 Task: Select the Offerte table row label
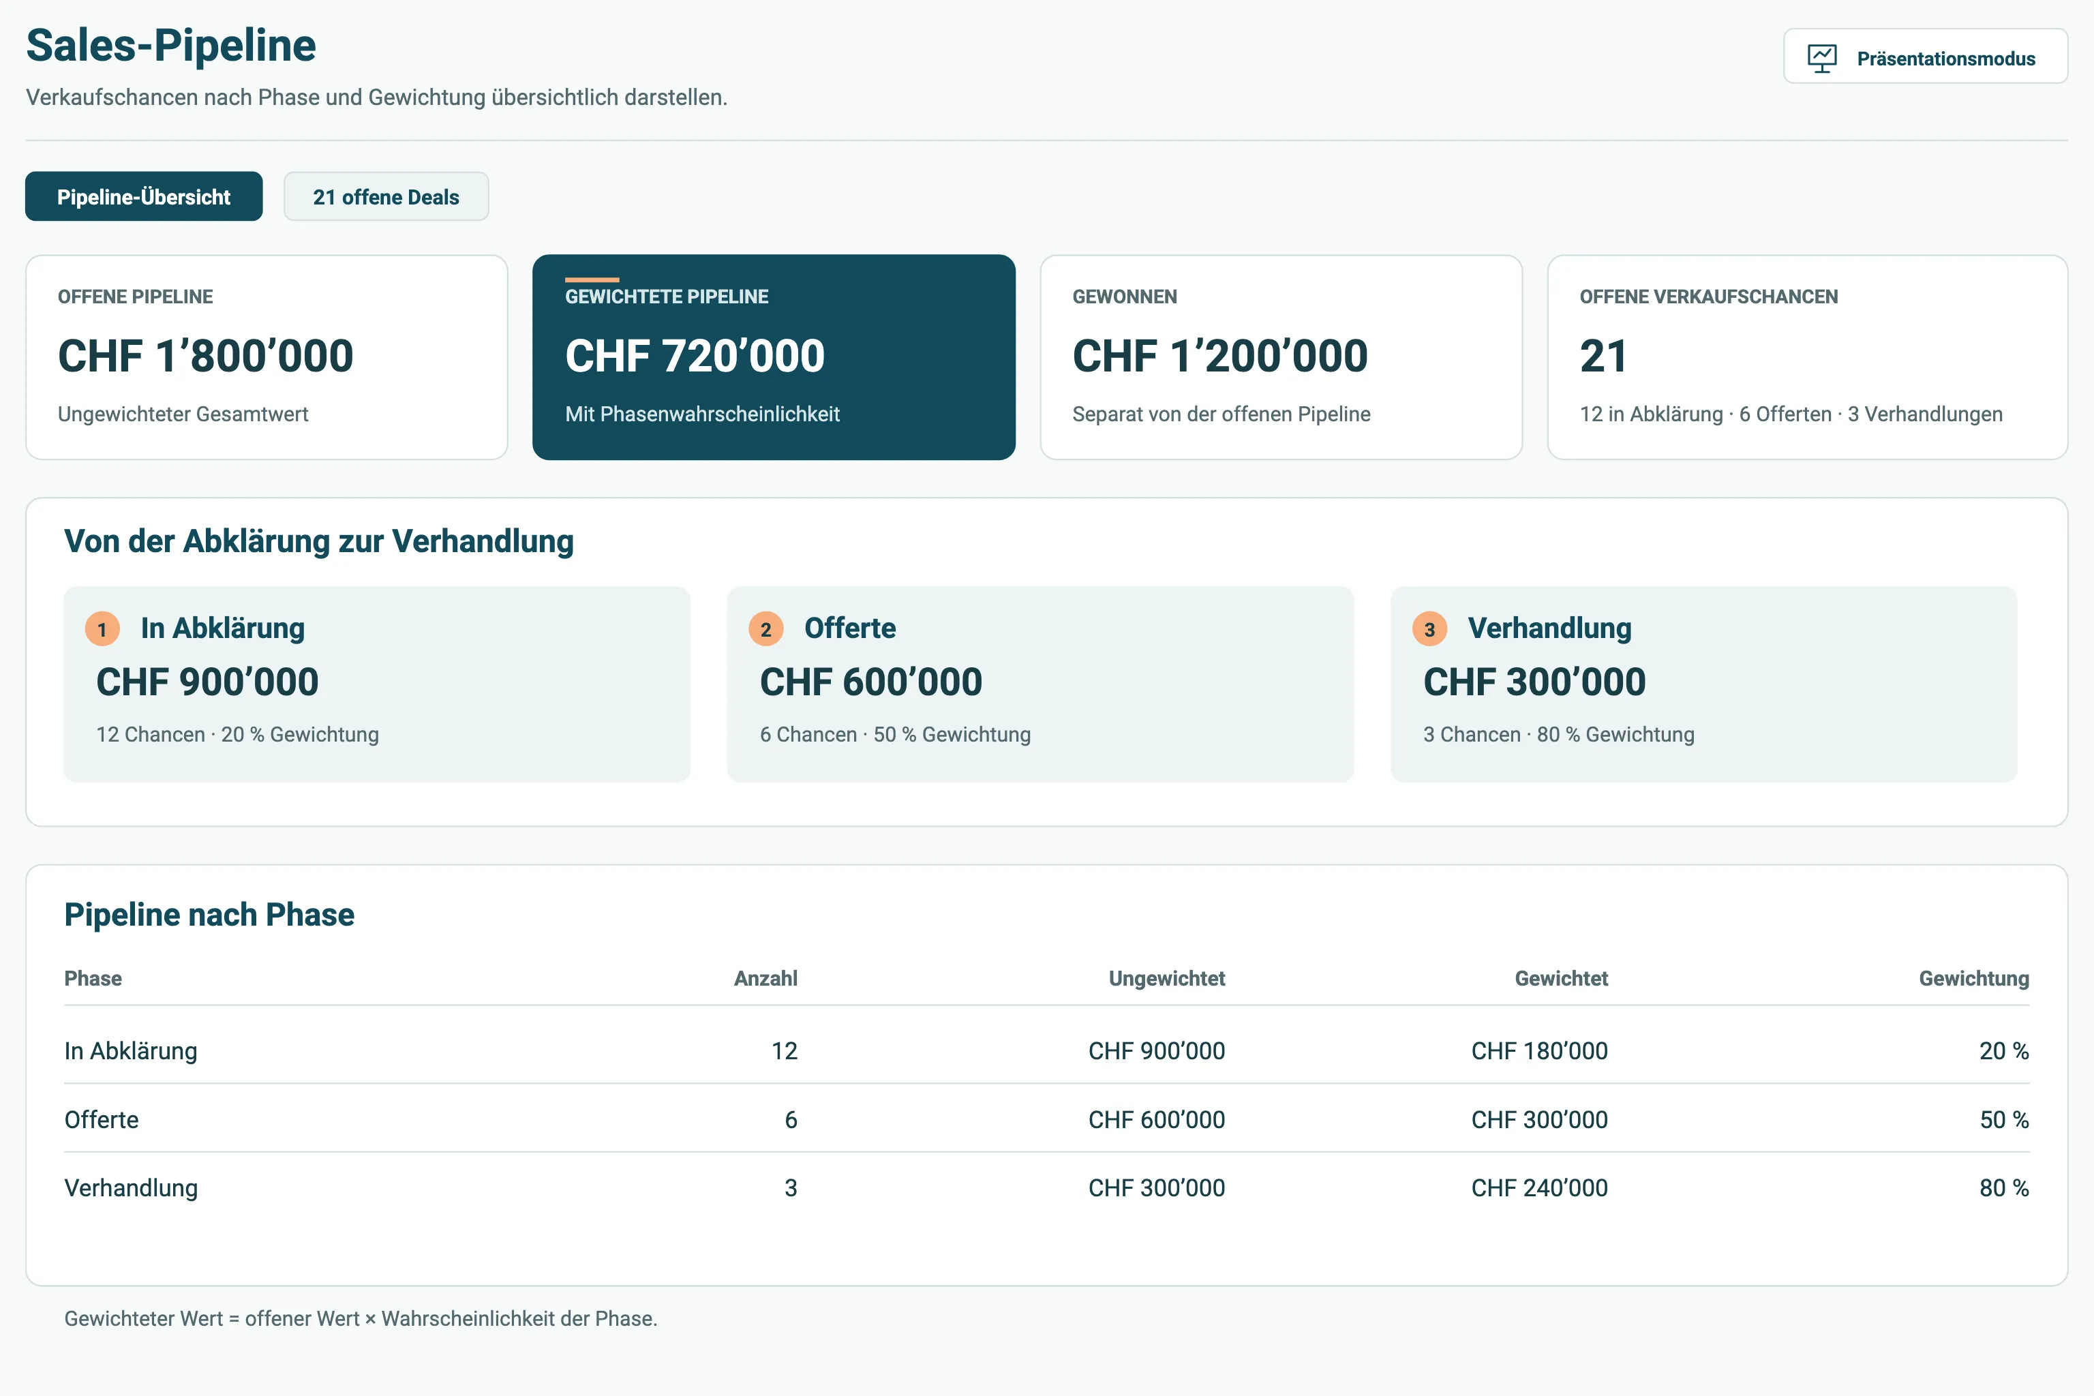(x=102, y=1119)
